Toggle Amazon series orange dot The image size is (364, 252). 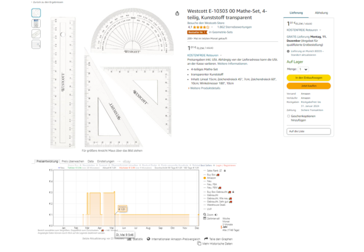point(205,178)
